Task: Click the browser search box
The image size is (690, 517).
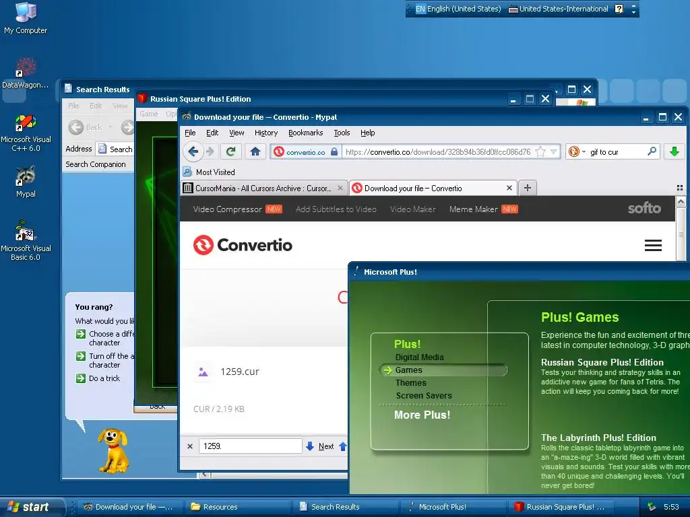Action: point(617,151)
